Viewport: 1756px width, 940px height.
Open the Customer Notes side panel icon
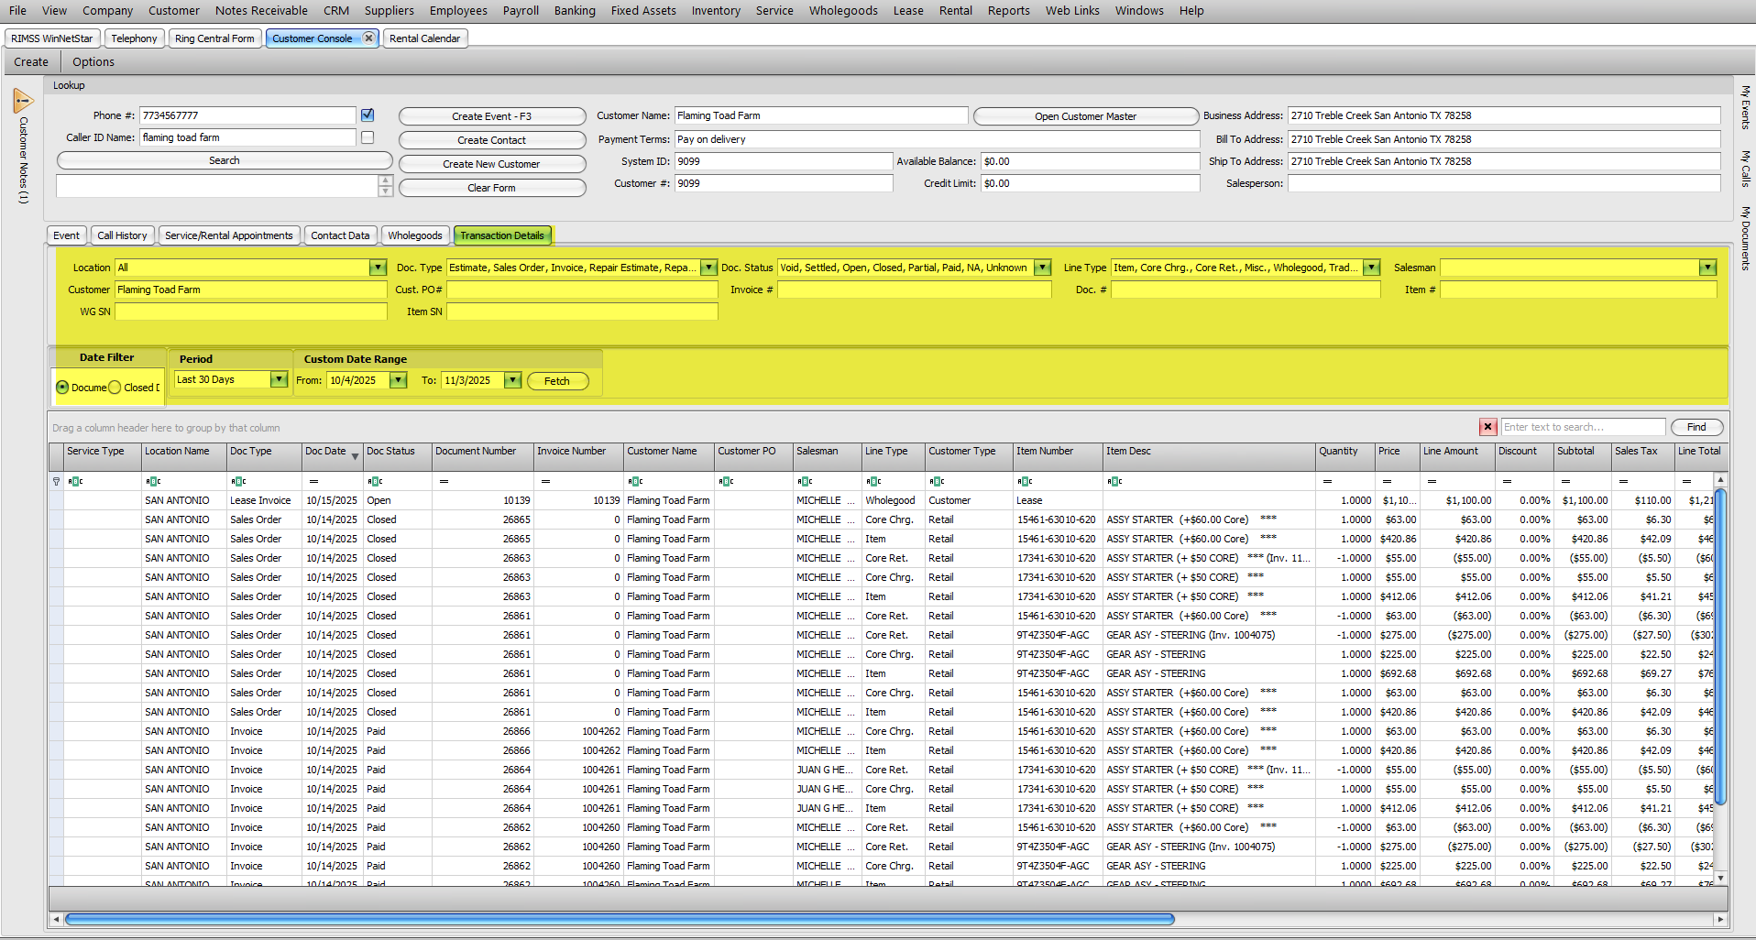point(23,100)
